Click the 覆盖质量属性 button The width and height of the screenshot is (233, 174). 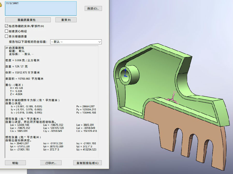28,20
